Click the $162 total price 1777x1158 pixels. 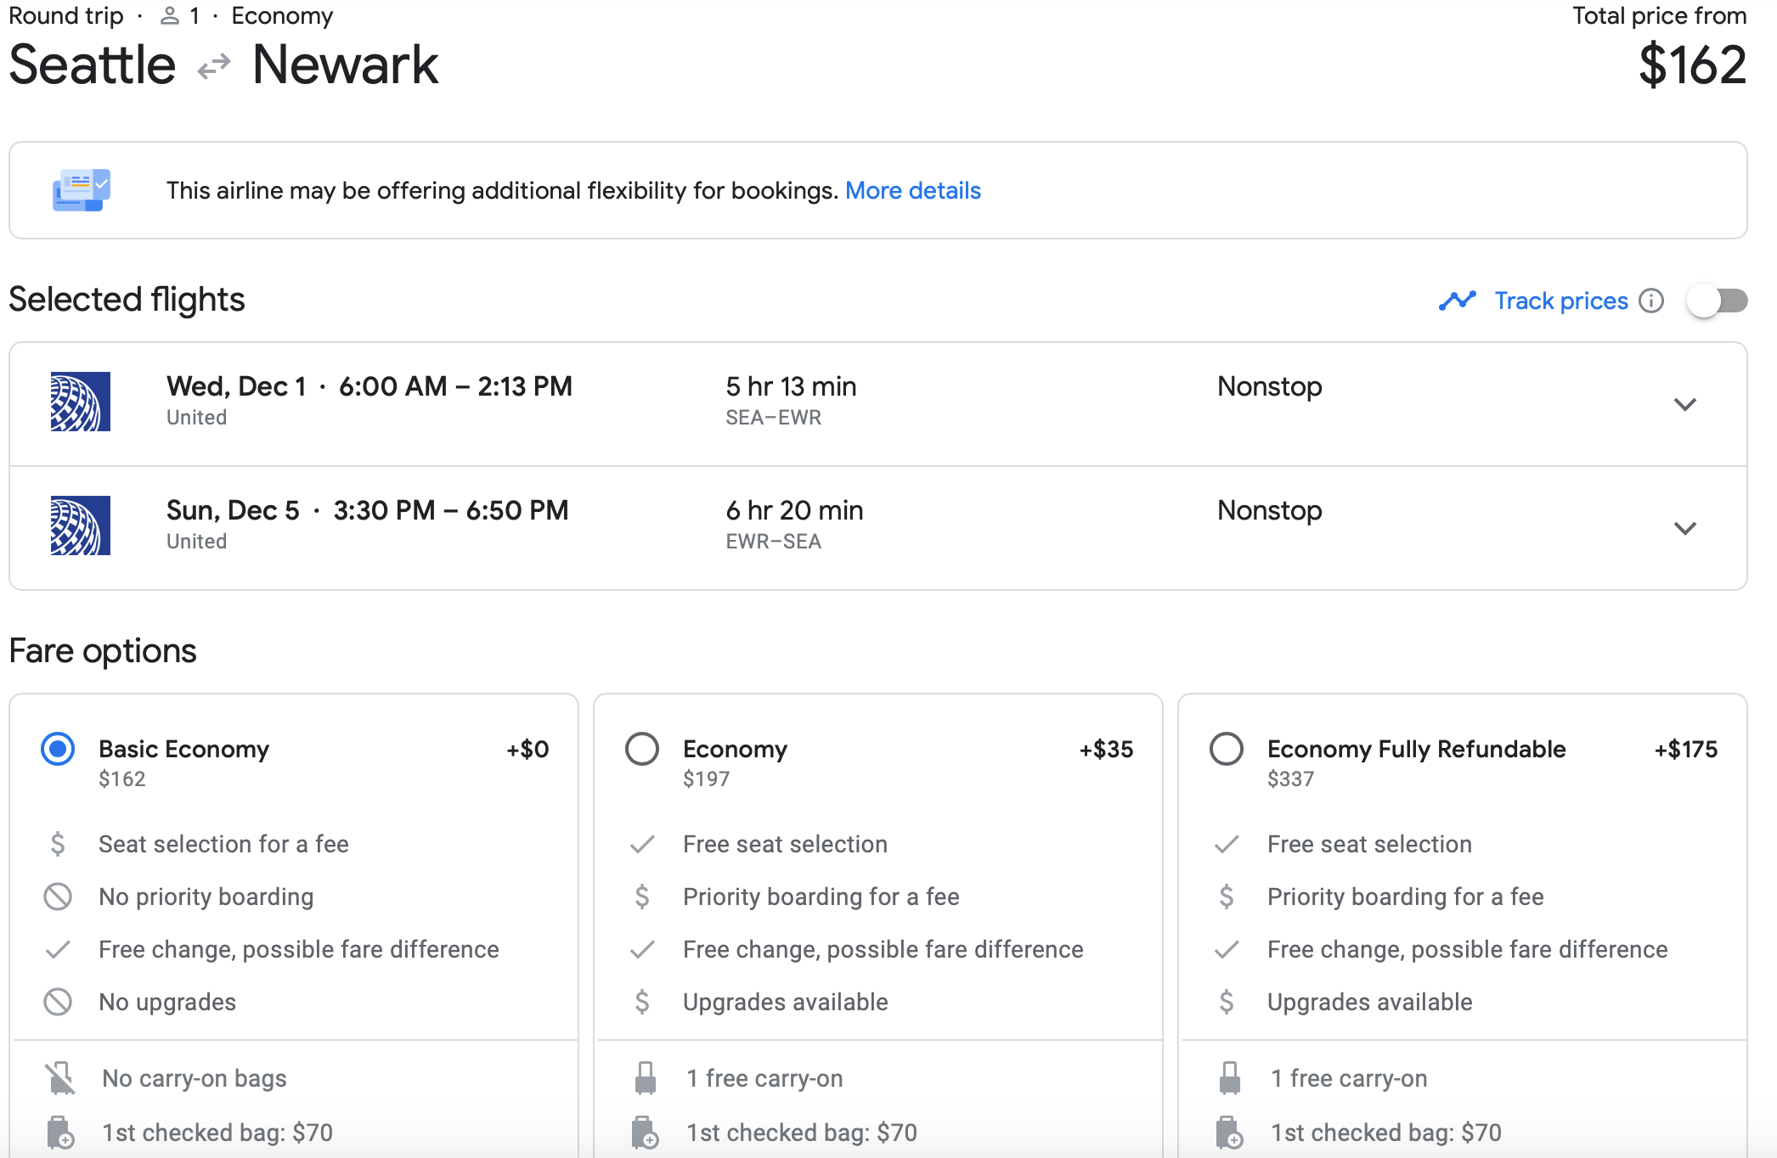pyautogui.click(x=1692, y=65)
